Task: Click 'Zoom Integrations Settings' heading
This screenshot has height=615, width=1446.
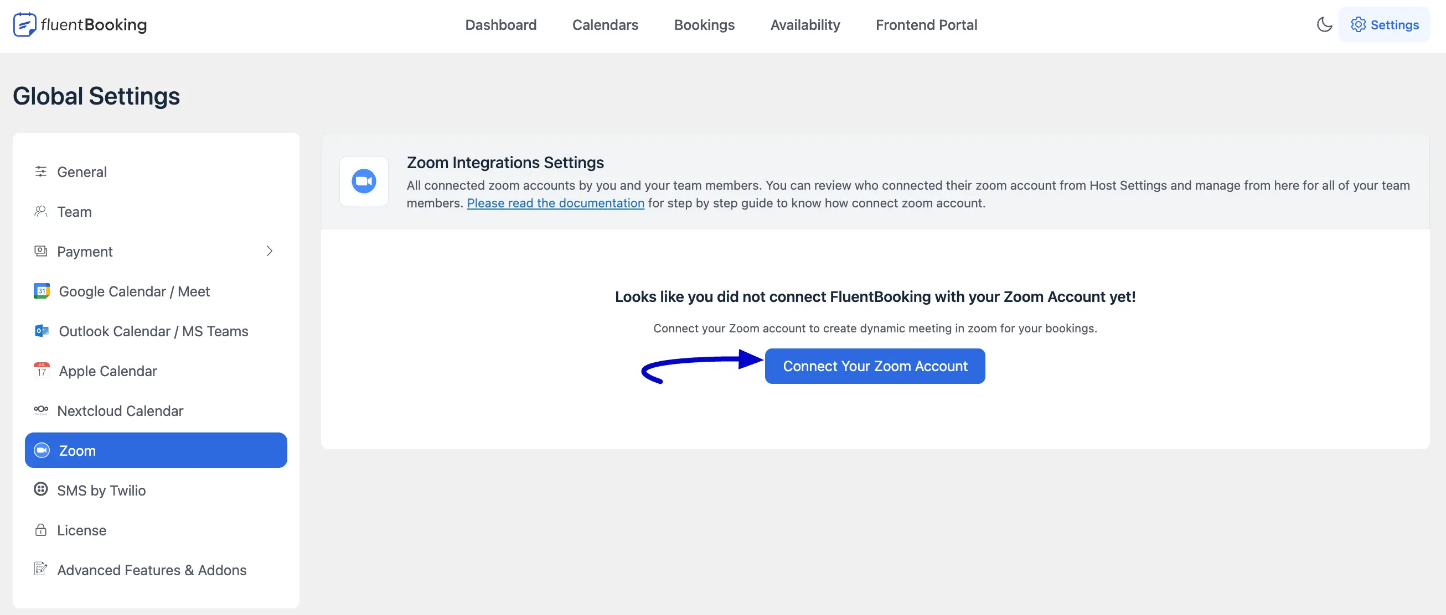Action: point(505,162)
